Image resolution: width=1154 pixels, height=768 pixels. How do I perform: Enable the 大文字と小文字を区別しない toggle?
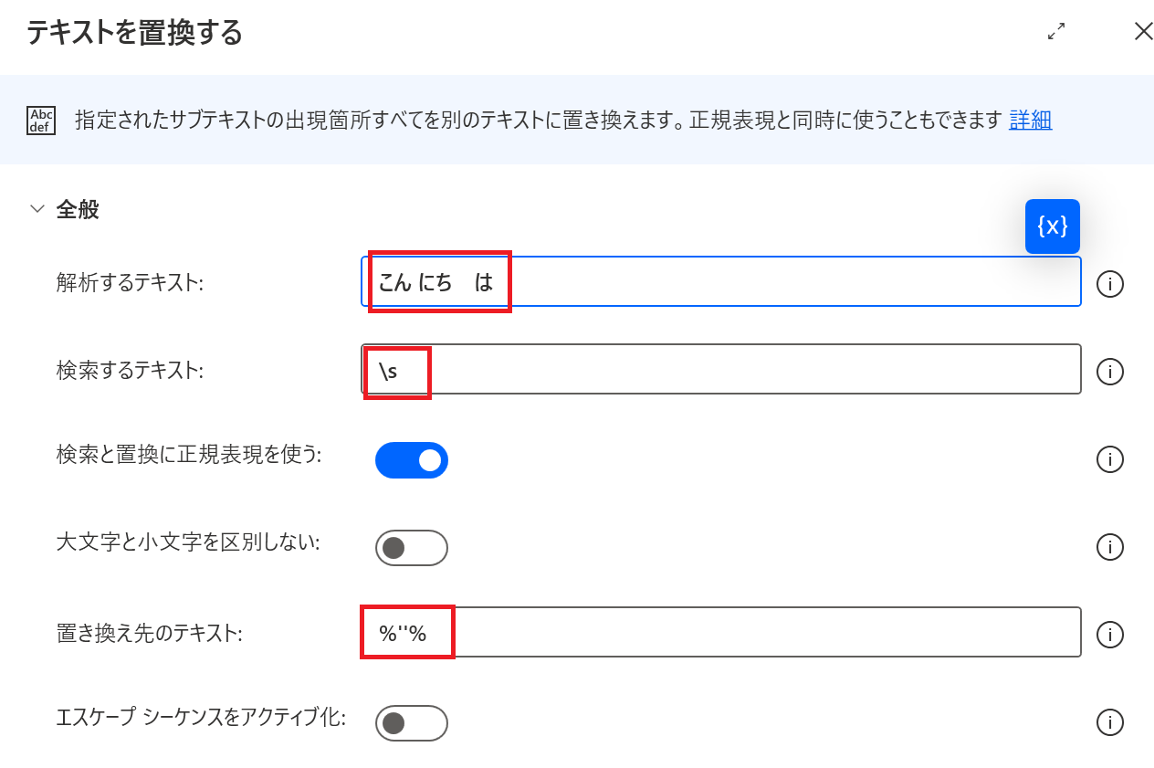(412, 548)
